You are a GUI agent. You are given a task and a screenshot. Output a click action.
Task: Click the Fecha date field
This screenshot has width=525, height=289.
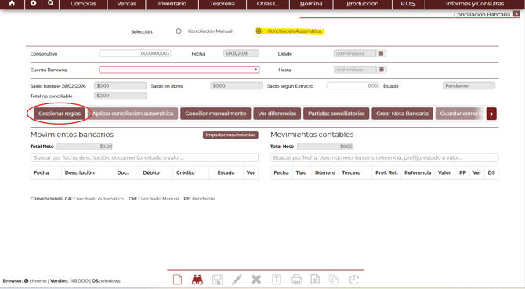(241, 53)
